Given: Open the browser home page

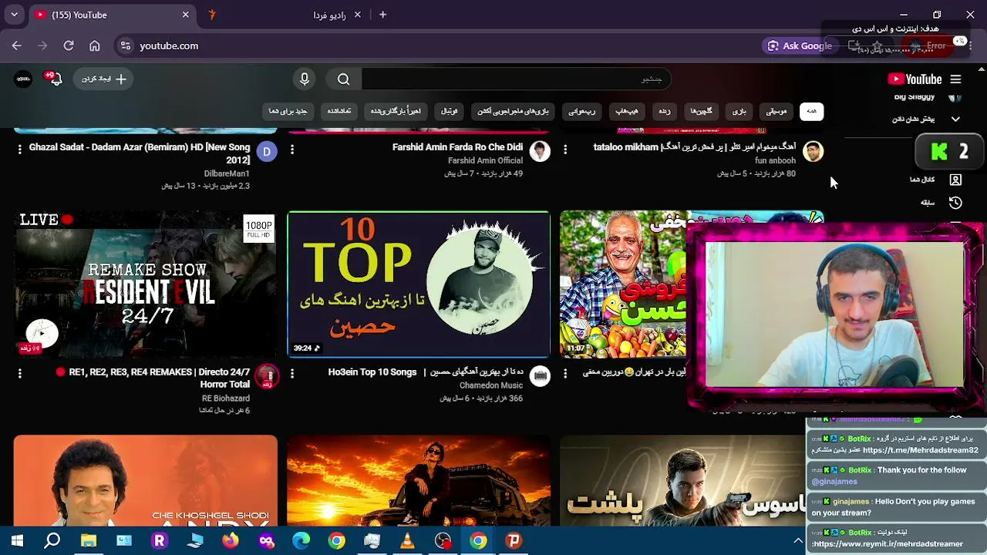Looking at the screenshot, I should [95, 45].
